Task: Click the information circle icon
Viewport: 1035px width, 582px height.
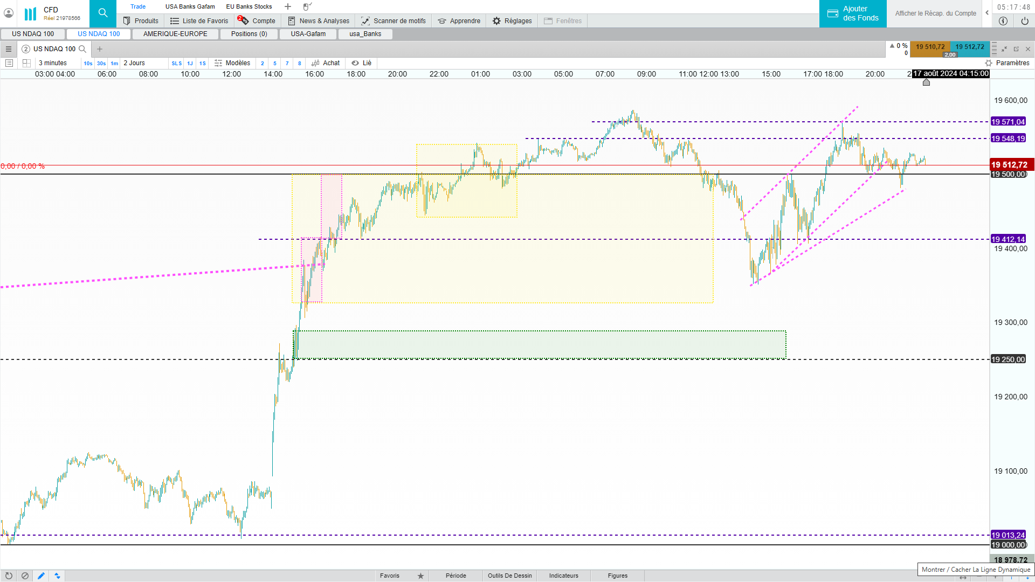Action: 1003,21
